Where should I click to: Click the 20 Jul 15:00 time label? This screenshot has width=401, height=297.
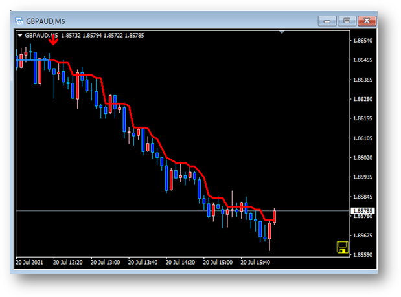pyautogui.click(x=218, y=263)
